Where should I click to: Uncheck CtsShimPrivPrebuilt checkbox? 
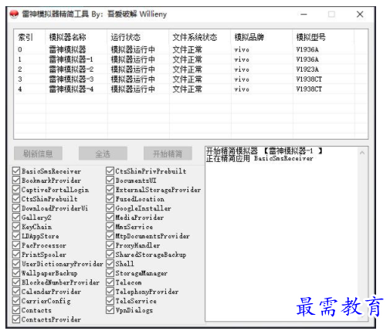(110, 171)
